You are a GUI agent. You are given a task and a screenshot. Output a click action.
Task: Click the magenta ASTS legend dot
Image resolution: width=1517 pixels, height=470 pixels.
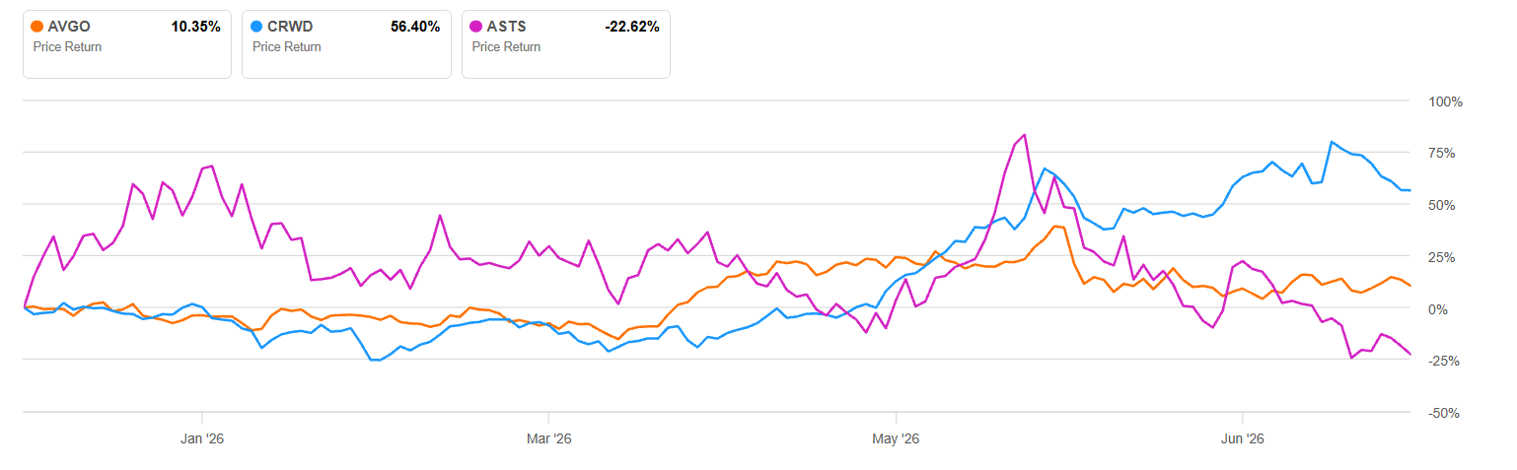pos(476,28)
